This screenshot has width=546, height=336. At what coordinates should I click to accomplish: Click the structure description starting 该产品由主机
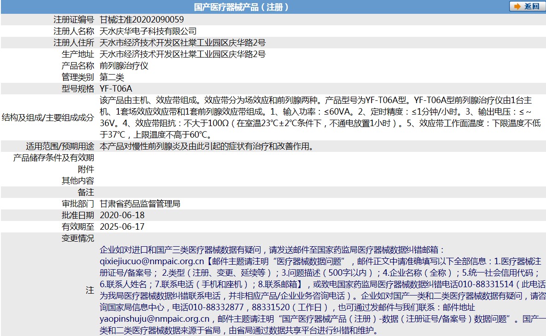tap(320, 117)
